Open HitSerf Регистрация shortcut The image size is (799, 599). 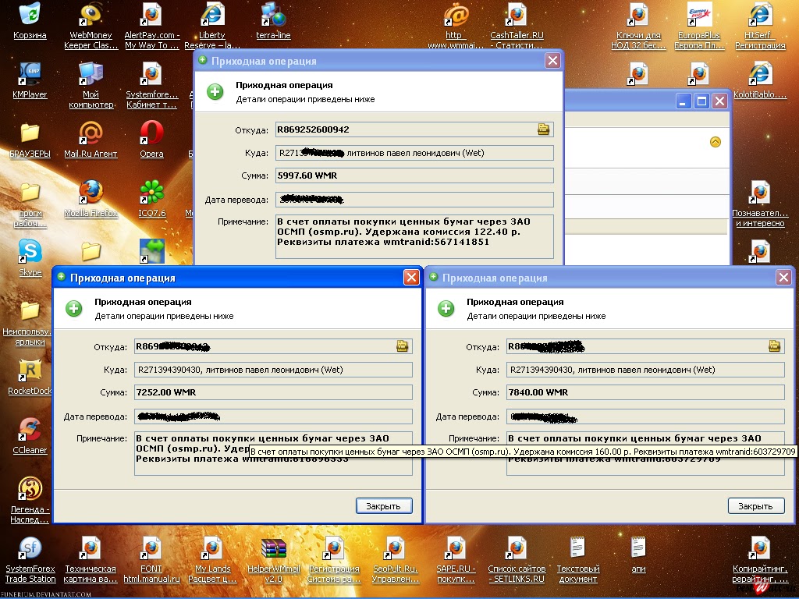760,26
